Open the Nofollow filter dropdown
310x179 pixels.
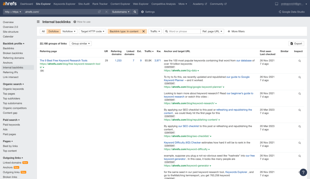coord(69,31)
